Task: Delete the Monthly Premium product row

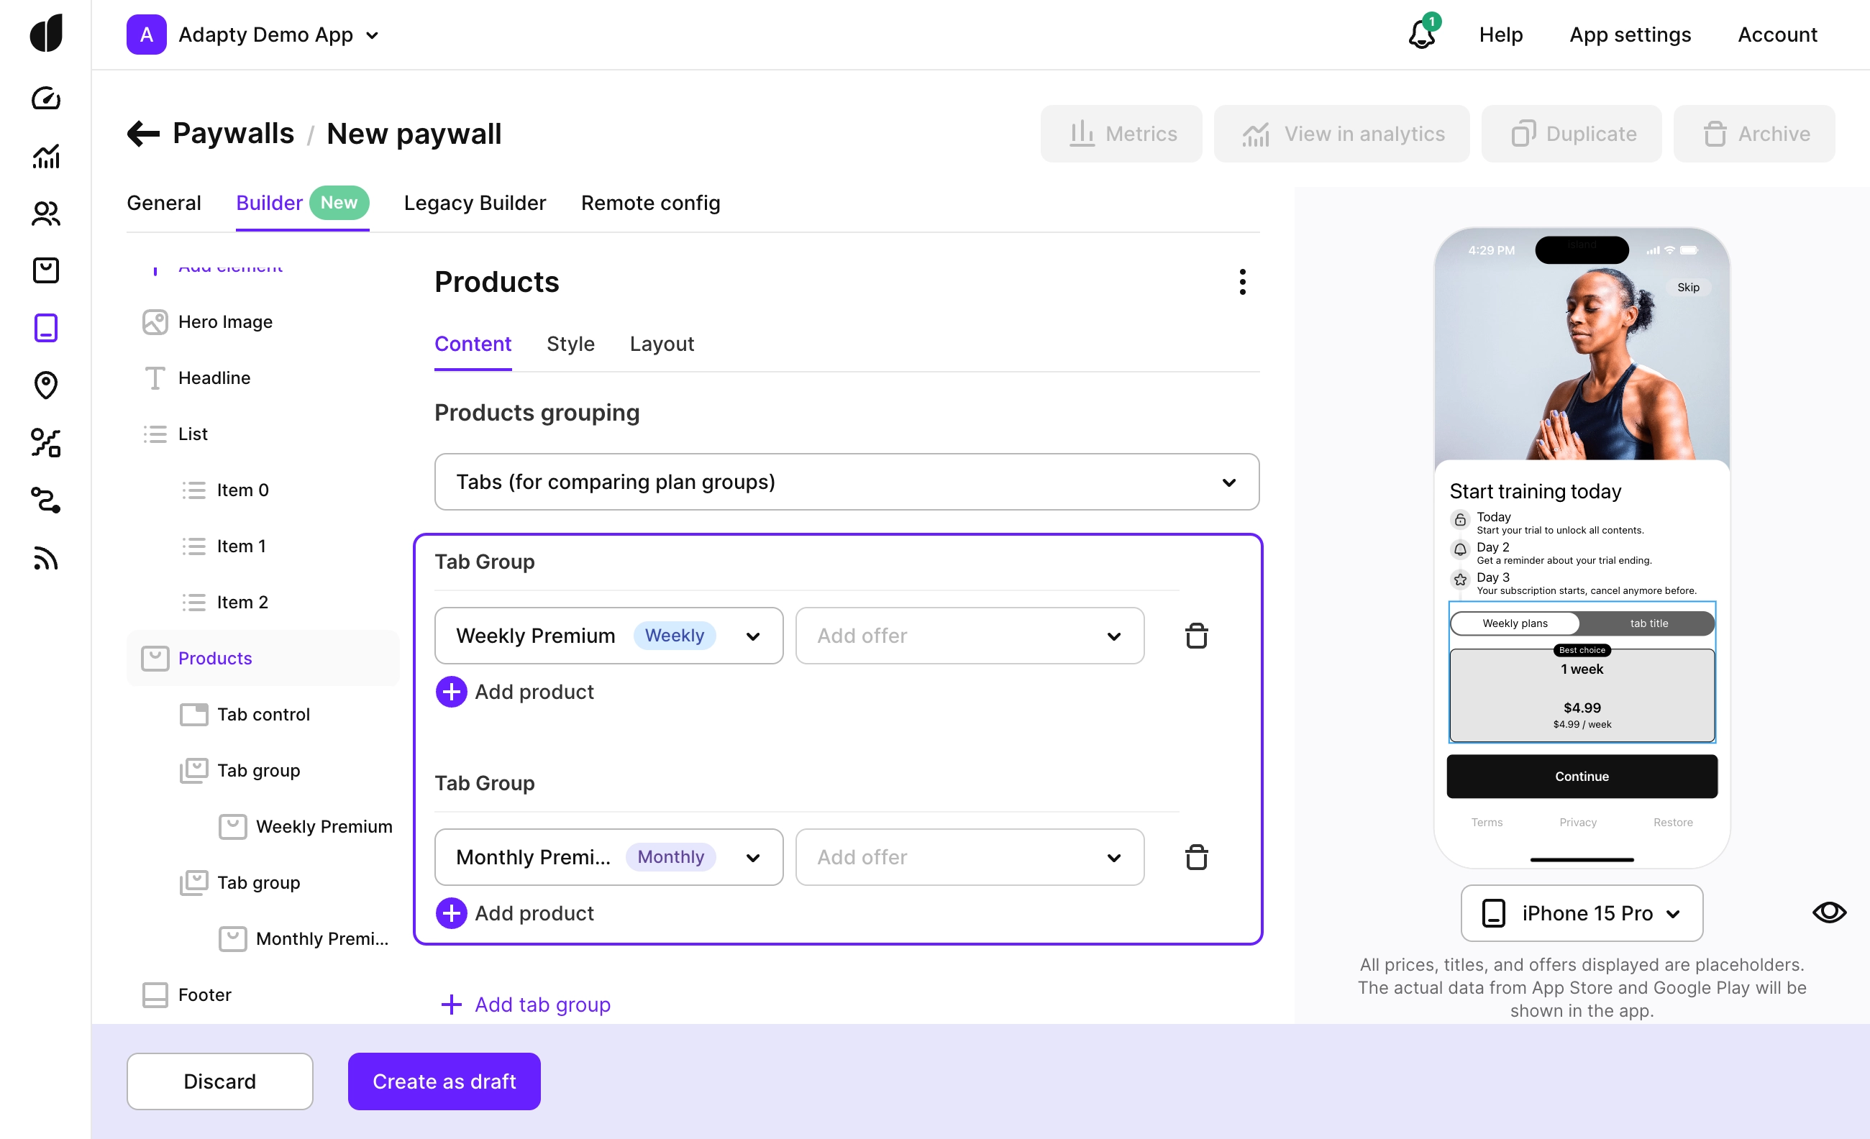Action: [x=1196, y=857]
